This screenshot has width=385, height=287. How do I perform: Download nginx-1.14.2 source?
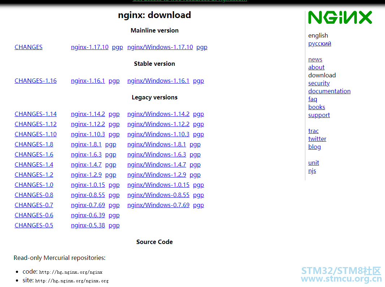88,114
